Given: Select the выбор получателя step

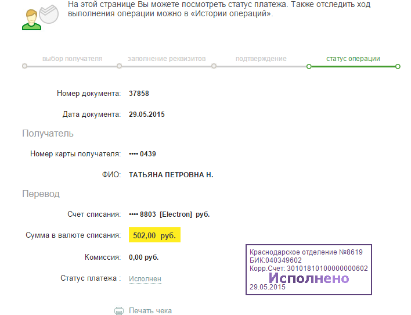Looking at the screenshot, I should click(x=73, y=59).
